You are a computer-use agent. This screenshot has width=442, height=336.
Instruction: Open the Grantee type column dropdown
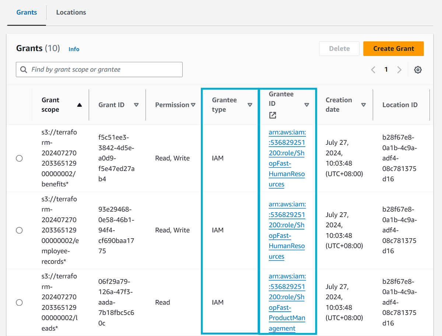[x=250, y=105]
